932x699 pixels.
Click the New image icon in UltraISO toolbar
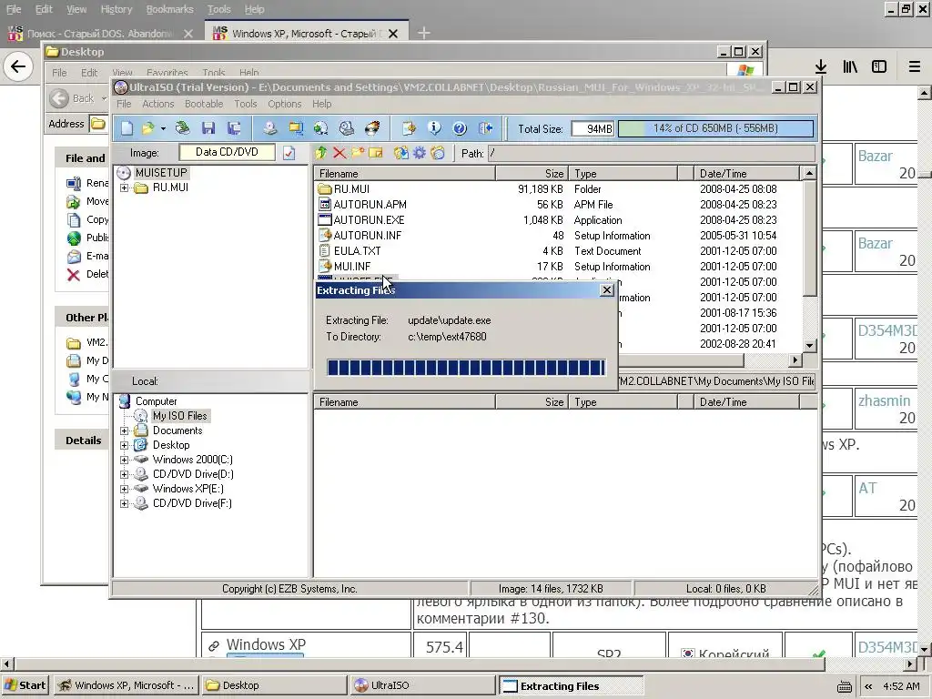tap(127, 128)
